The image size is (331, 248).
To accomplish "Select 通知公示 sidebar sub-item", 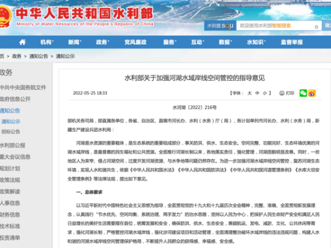I will (x=11, y=121).
